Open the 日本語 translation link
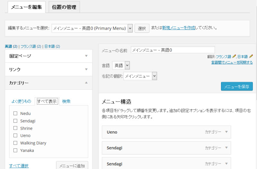The width and height of the screenshot is (257, 169). (243, 57)
